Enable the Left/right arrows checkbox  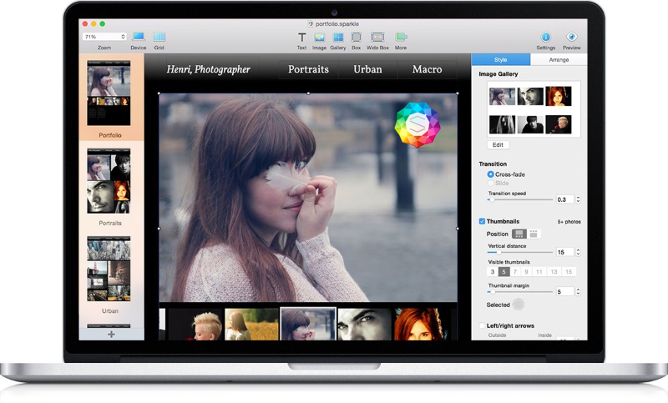click(482, 325)
